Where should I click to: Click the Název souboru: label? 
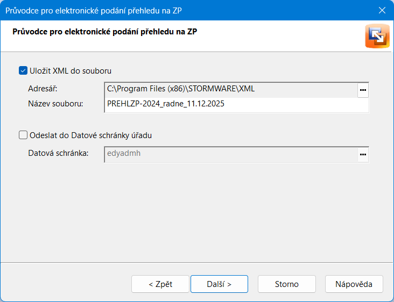[55, 104]
